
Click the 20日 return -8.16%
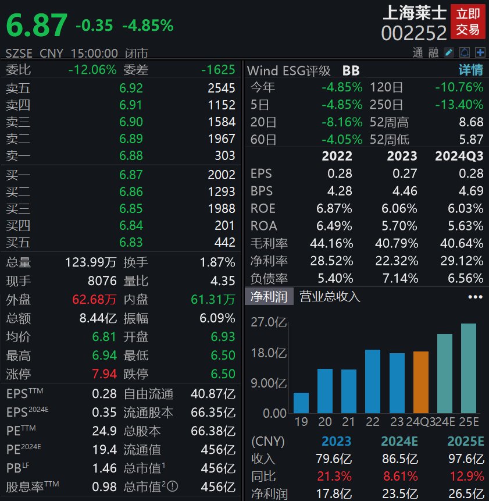tap(342, 122)
